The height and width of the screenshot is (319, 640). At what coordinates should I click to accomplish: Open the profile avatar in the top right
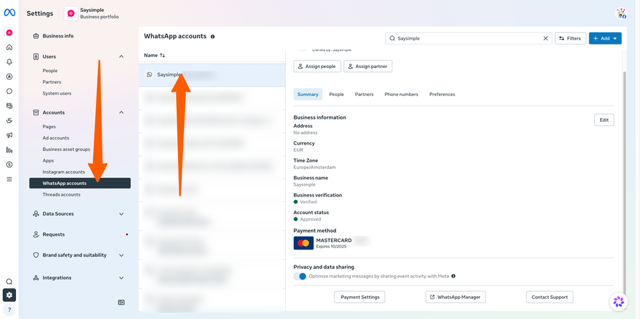coord(621,13)
